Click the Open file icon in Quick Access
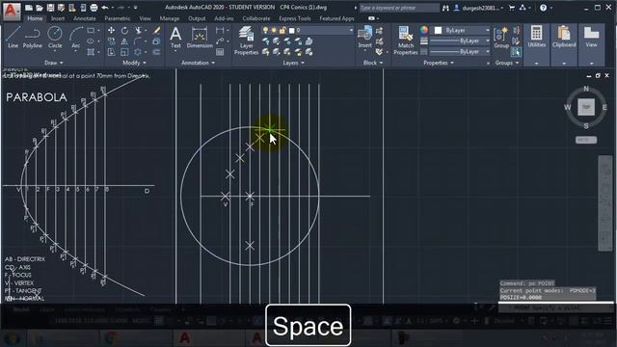Screen dimensions: 617x347 [40, 8]
